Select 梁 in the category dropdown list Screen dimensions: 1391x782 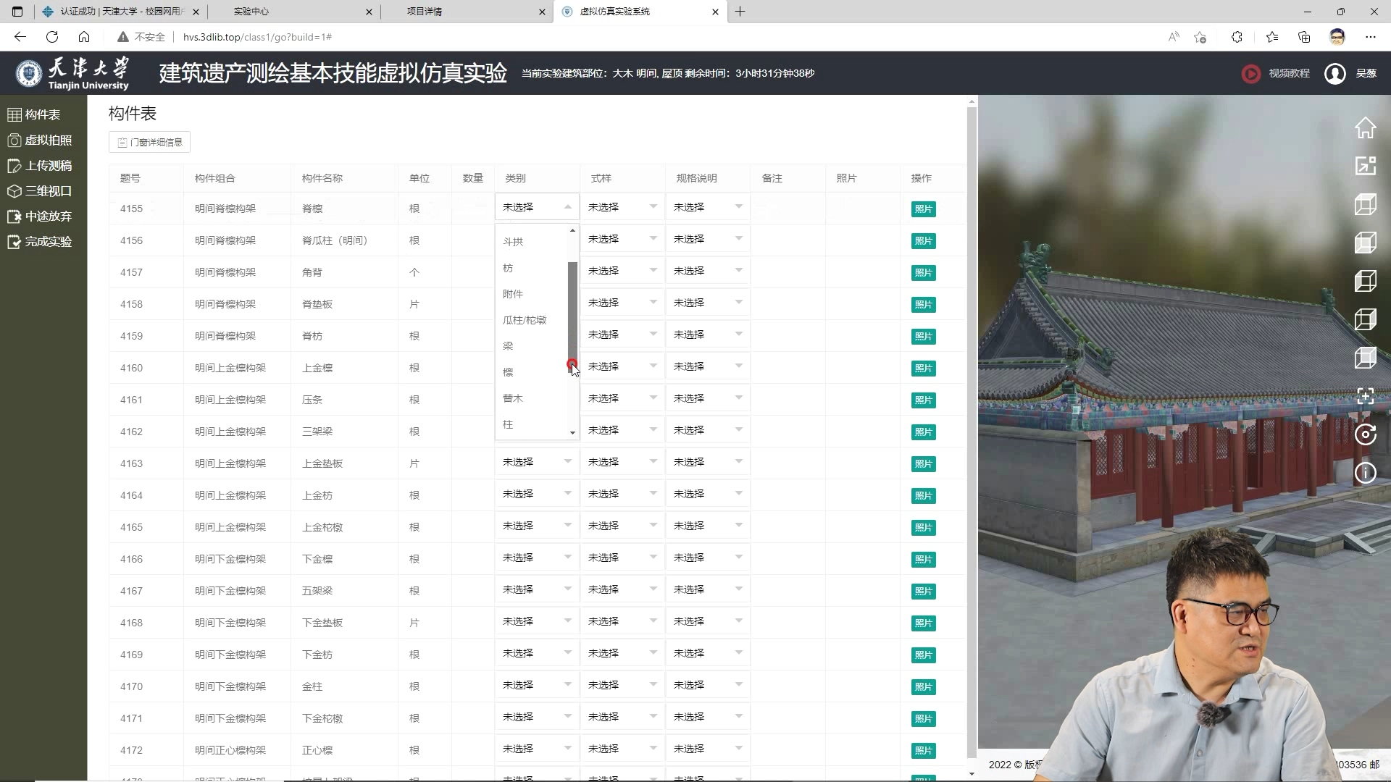(508, 346)
